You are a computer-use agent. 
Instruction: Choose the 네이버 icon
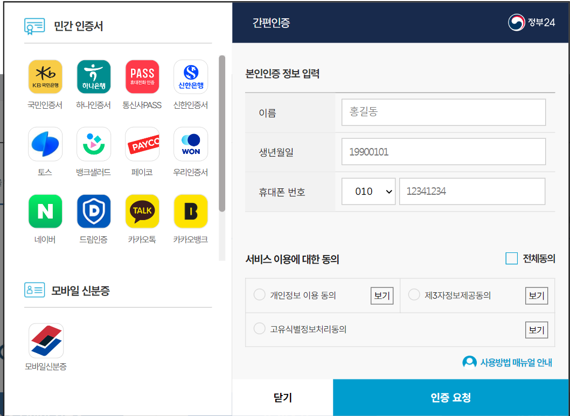click(x=45, y=211)
